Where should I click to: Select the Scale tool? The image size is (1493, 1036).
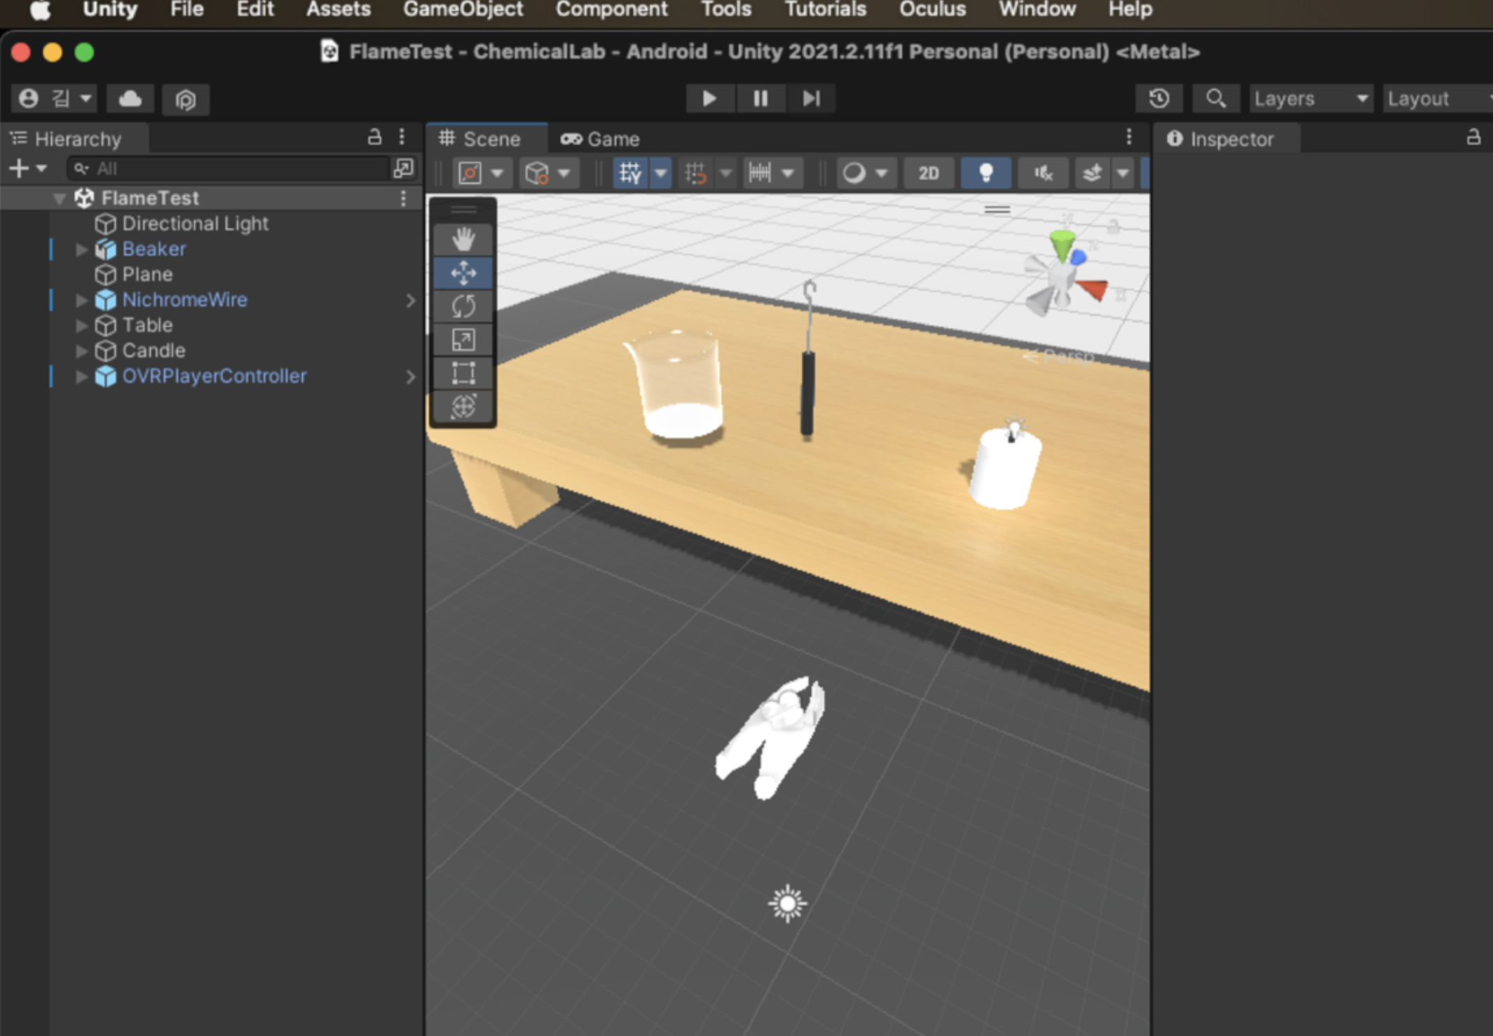tap(463, 340)
